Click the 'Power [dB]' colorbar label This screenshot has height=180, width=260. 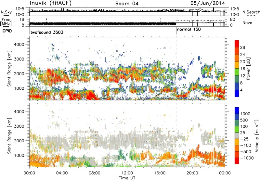coord(248,69)
